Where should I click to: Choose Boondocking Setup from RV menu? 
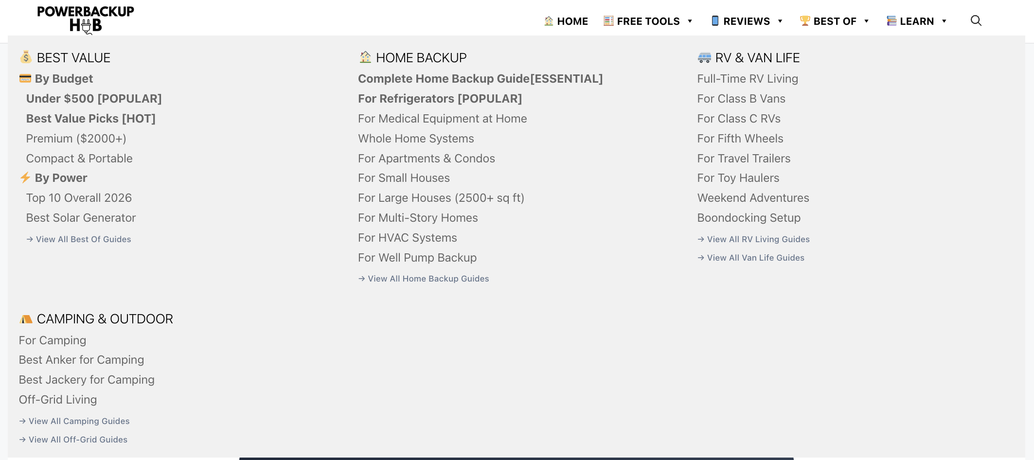click(x=749, y=218)
